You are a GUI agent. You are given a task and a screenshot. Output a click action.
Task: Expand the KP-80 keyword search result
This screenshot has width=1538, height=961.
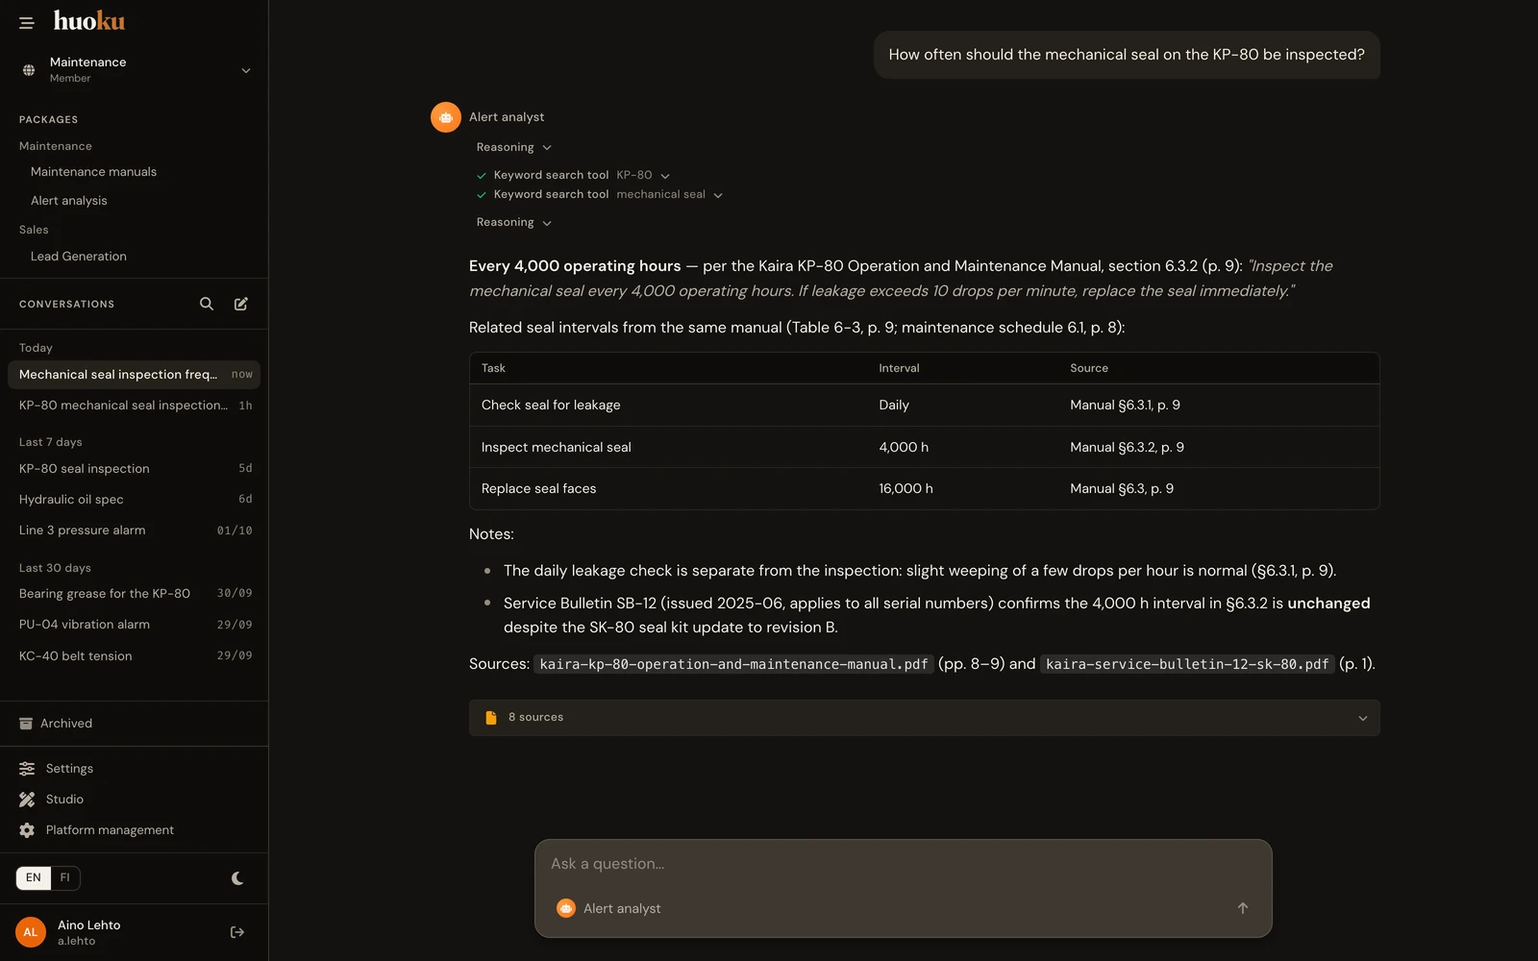click(x=581, y=175)
